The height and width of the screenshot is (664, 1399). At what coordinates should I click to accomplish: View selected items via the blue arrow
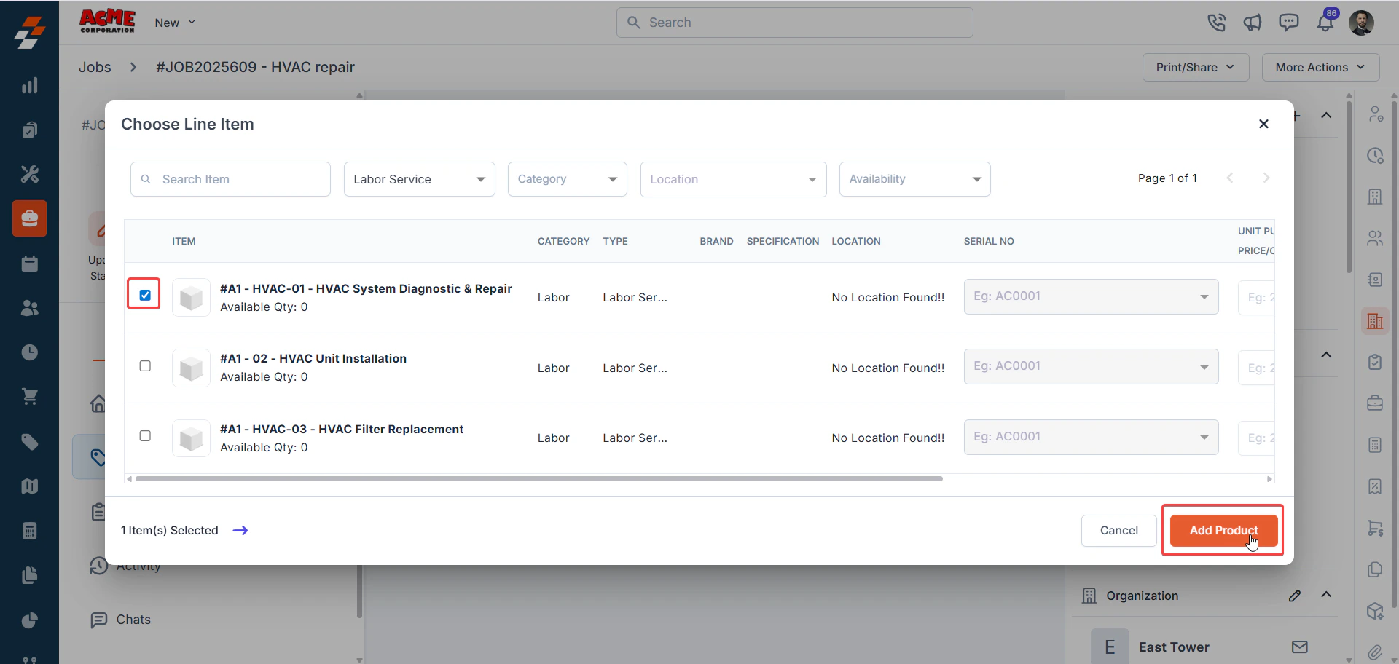(240, 531)
